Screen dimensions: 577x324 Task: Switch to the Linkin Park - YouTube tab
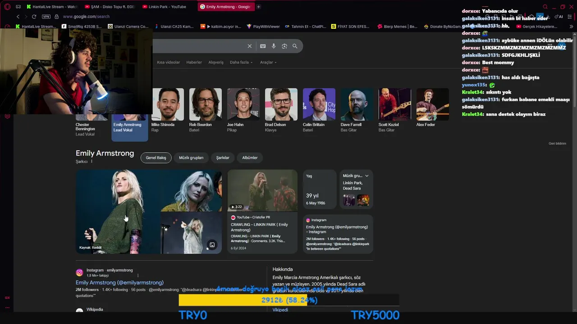[167, 7]
